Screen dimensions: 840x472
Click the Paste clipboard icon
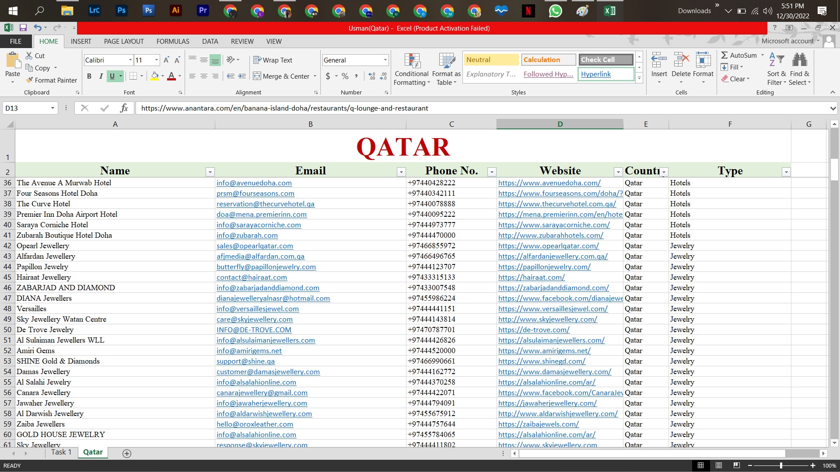(x=13, y=60)
